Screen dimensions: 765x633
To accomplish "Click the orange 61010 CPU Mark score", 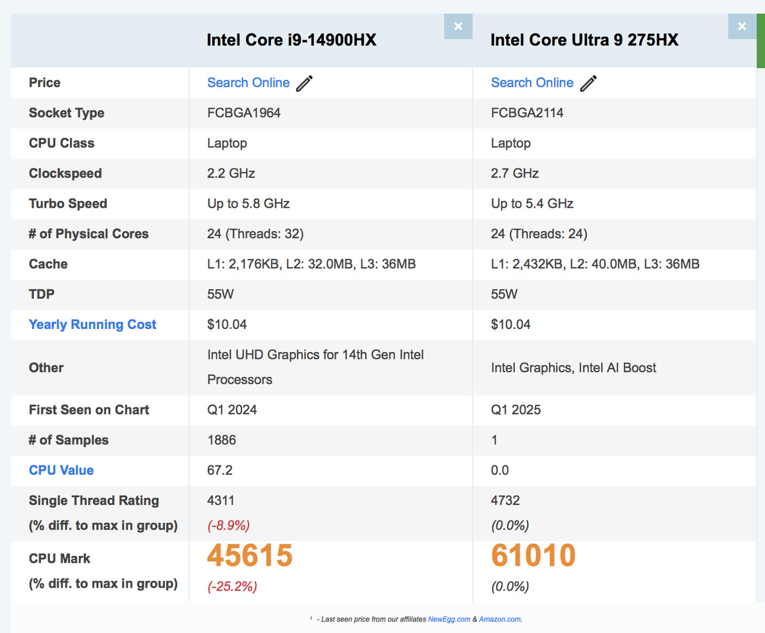I will (534, 556).
